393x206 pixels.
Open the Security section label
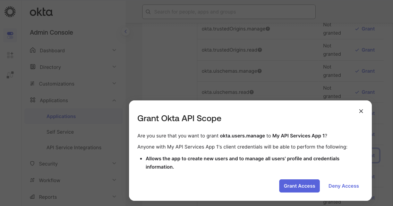[48, 164]
